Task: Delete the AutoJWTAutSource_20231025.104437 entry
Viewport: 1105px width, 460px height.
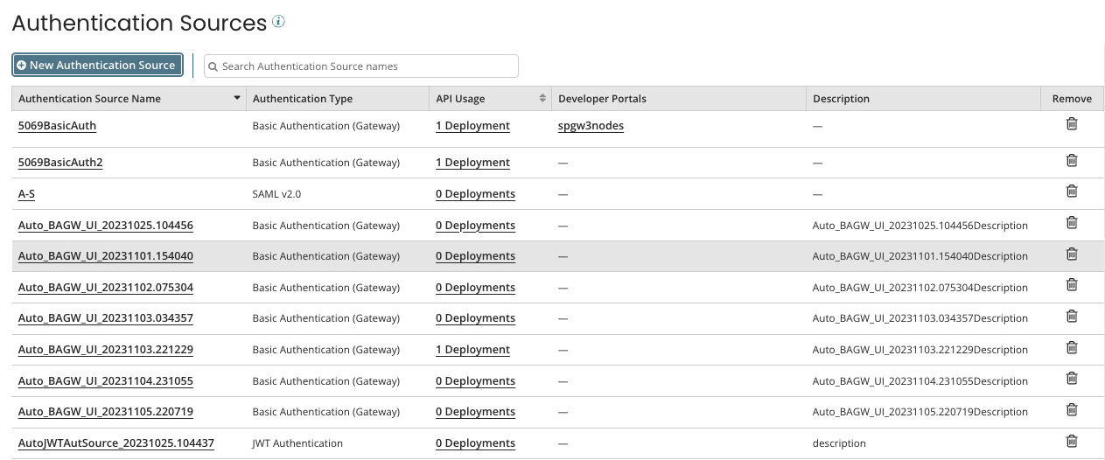Action: [1071, 442]
